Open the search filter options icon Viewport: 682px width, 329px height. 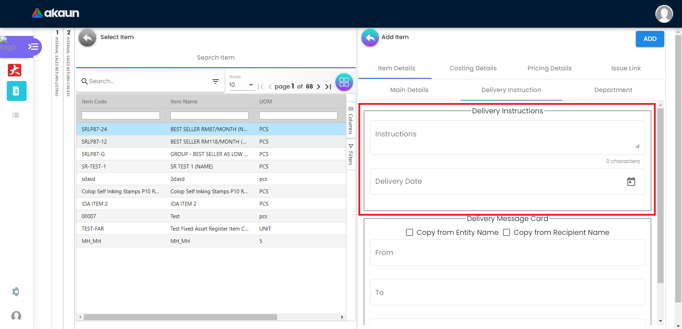(x=215, y=81)
